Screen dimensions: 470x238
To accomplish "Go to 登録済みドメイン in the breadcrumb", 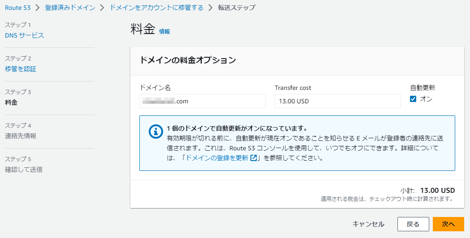I will 69,8.
